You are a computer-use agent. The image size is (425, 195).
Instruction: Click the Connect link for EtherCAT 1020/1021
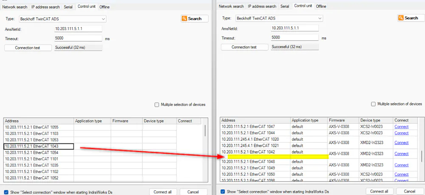(x=402, y=142)
